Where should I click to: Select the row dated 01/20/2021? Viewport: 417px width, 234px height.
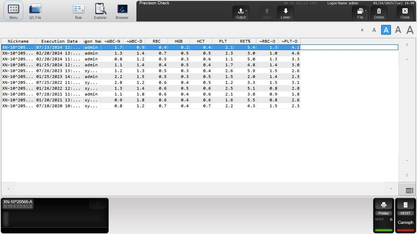151,100
